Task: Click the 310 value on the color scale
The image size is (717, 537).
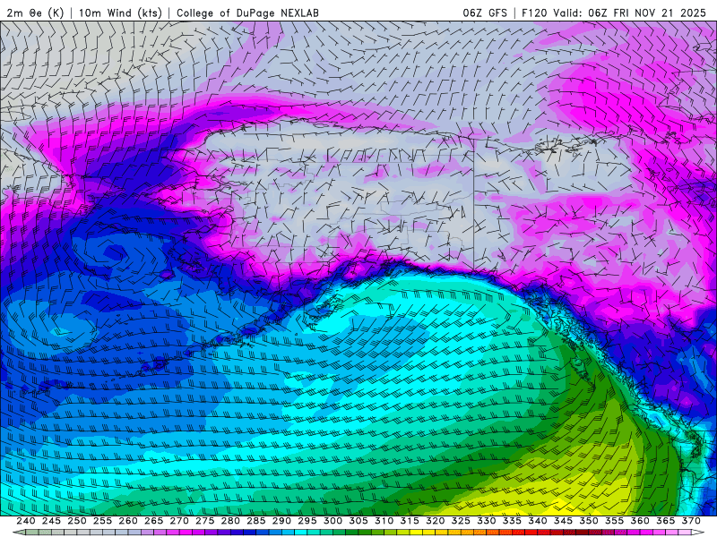Action: [x=384, y=521]
